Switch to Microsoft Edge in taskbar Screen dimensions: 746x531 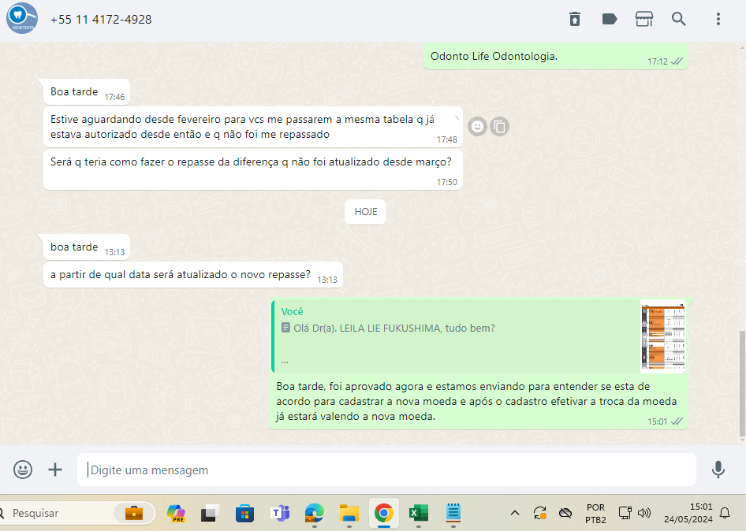point(315,513)
